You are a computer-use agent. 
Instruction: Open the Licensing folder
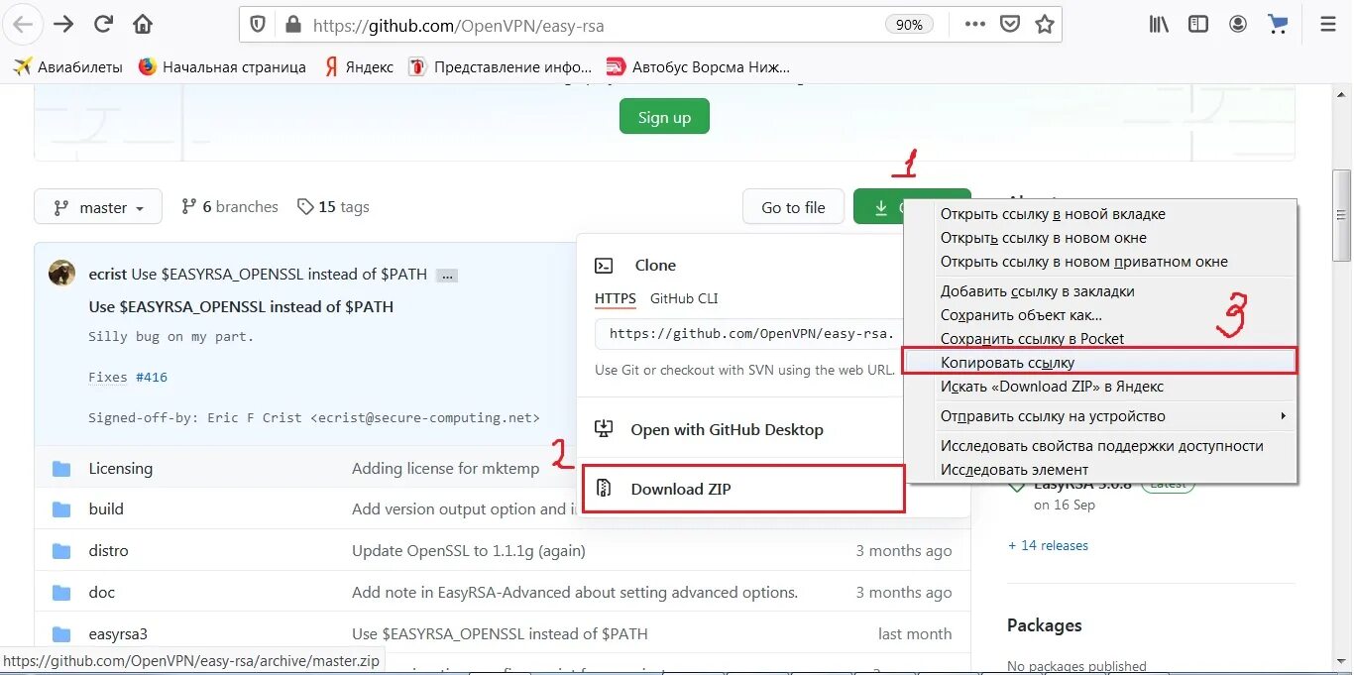click(120, 468)
